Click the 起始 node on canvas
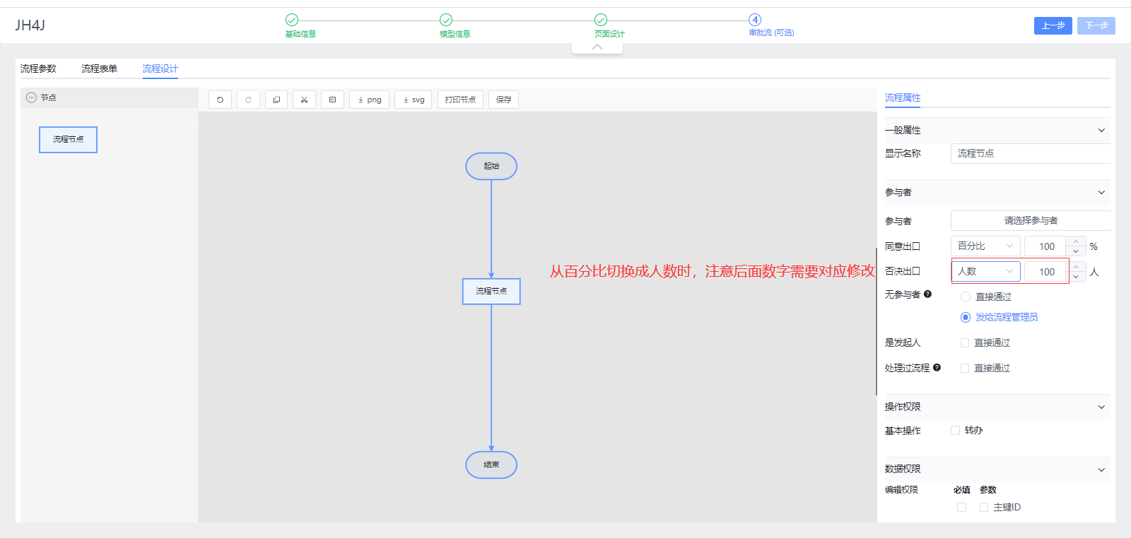 491,166
